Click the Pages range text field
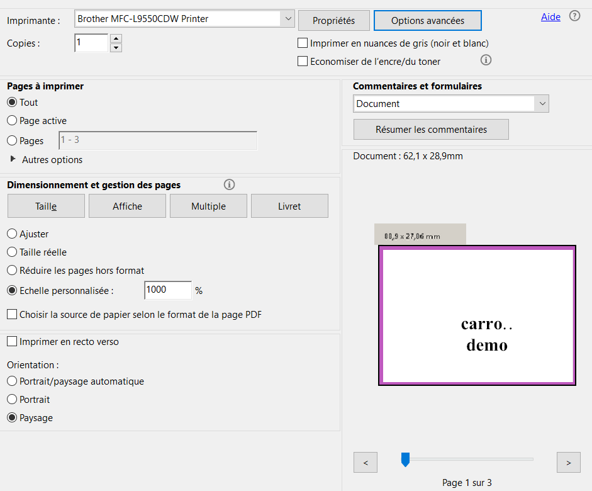 [x=158, y=140]
